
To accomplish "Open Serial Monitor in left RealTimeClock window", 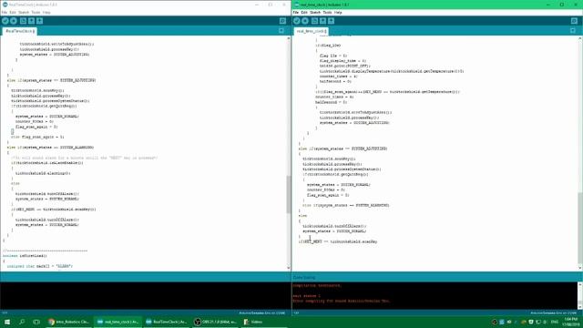I will [x=282, y=21].
